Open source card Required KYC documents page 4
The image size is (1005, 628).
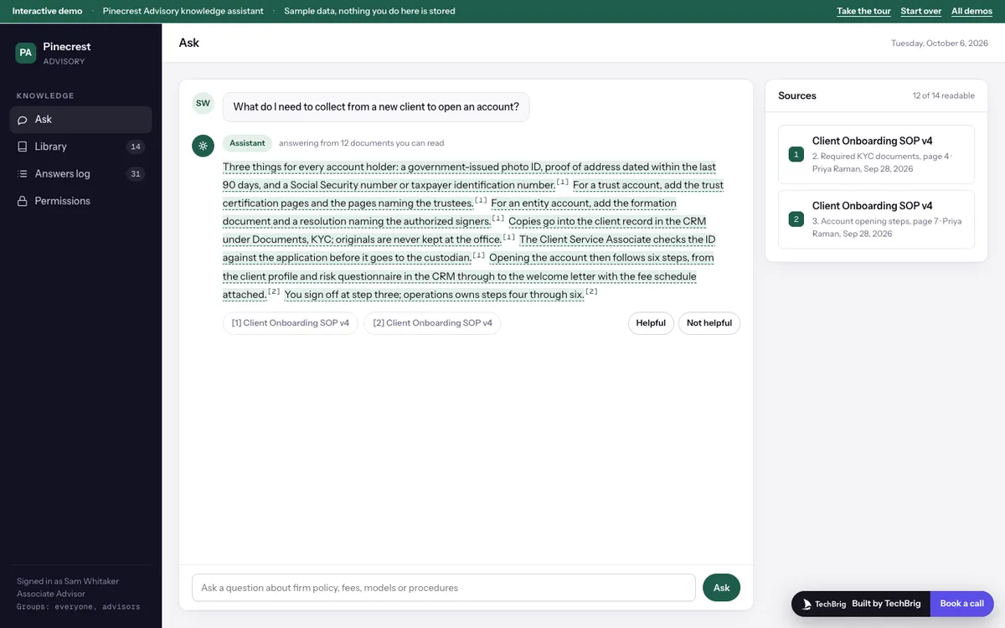click(x=876, y=154)
